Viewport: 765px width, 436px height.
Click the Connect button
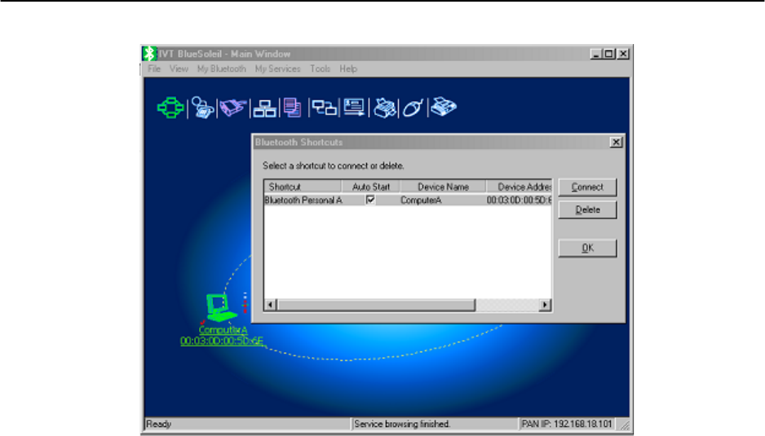(587, 187)
